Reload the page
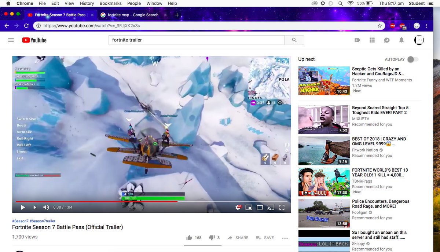The image size is (440, 252). pos(26,26)
